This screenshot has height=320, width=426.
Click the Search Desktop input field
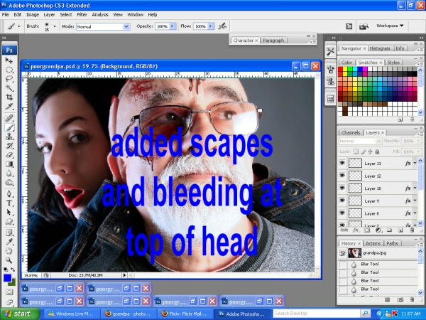(317, 314)
